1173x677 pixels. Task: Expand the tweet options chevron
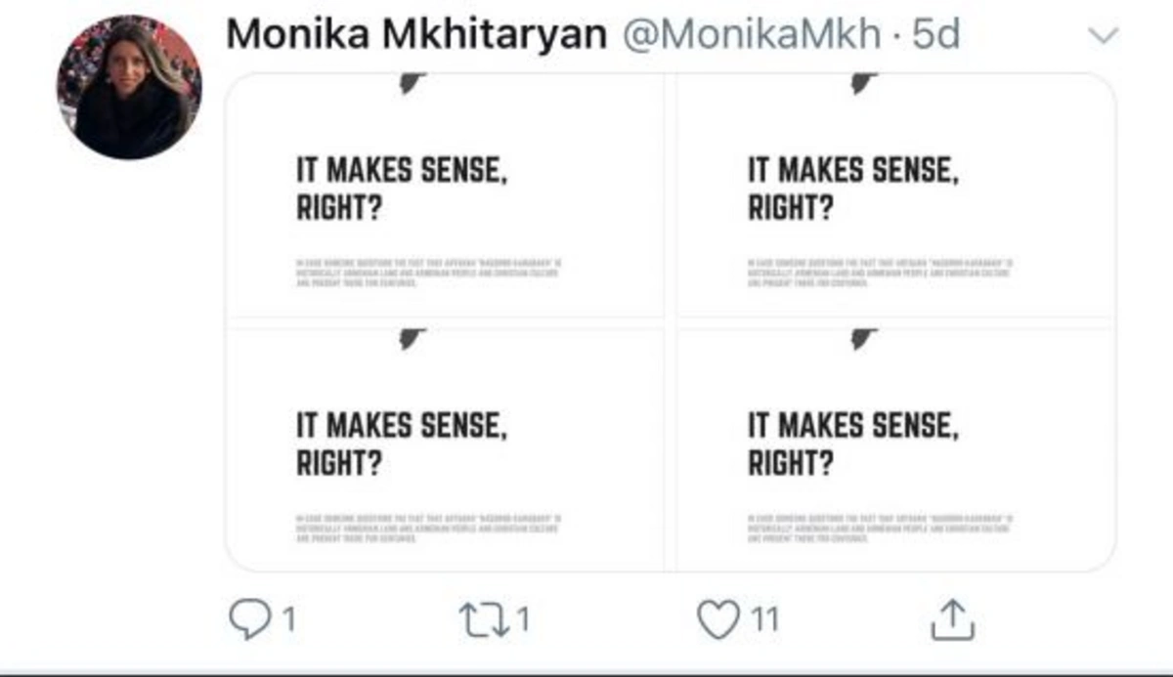click(x=1102, y=37)
